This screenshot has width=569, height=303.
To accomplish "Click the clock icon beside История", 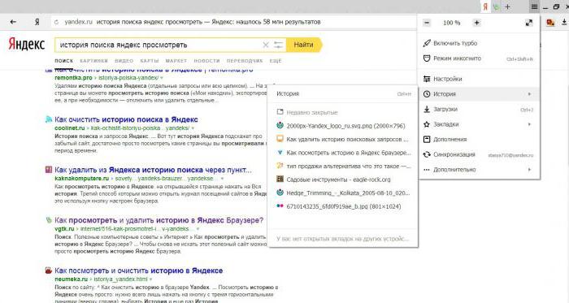I will coord(427,94).
